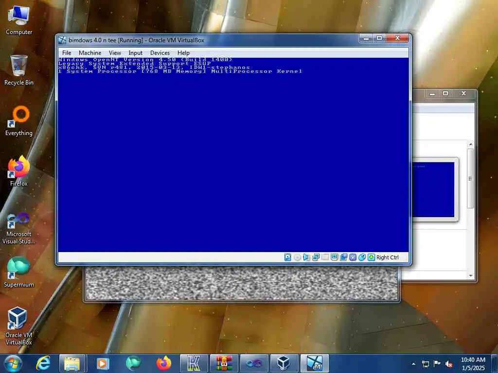Select the VM preview thumbnail in background window
498x373 pixels.
(434, 189)
